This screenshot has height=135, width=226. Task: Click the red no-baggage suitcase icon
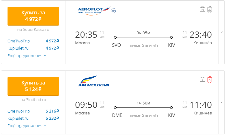[x=210, y=80]
